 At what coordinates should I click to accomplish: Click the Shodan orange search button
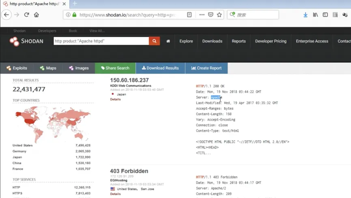pyautogui.click(x=154, y=41)
